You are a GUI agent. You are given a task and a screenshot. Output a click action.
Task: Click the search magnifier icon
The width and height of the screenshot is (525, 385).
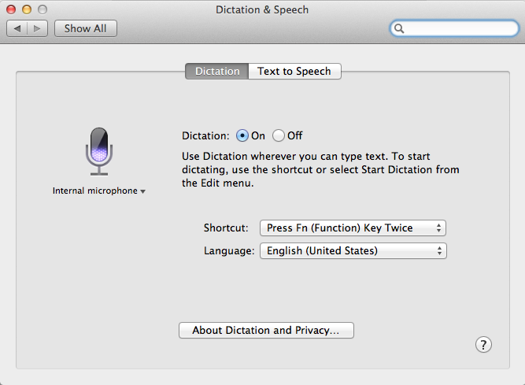pyautogui.click(x=399, y=28)
